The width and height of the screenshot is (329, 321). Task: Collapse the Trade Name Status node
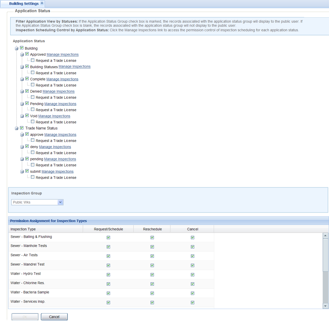(16, 128)
